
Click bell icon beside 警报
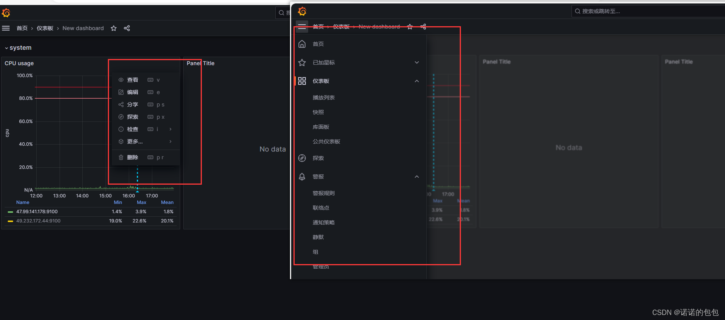[302, 177]
